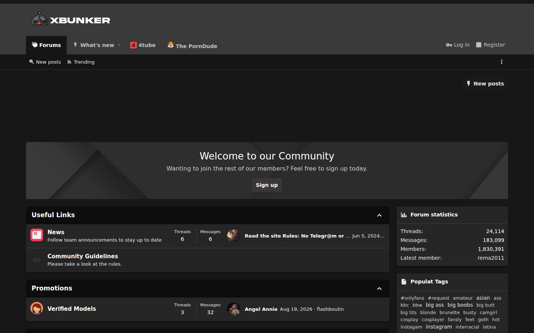Select the #onlyfans tag
534x333 pixels.
click(x=412, y=298)
